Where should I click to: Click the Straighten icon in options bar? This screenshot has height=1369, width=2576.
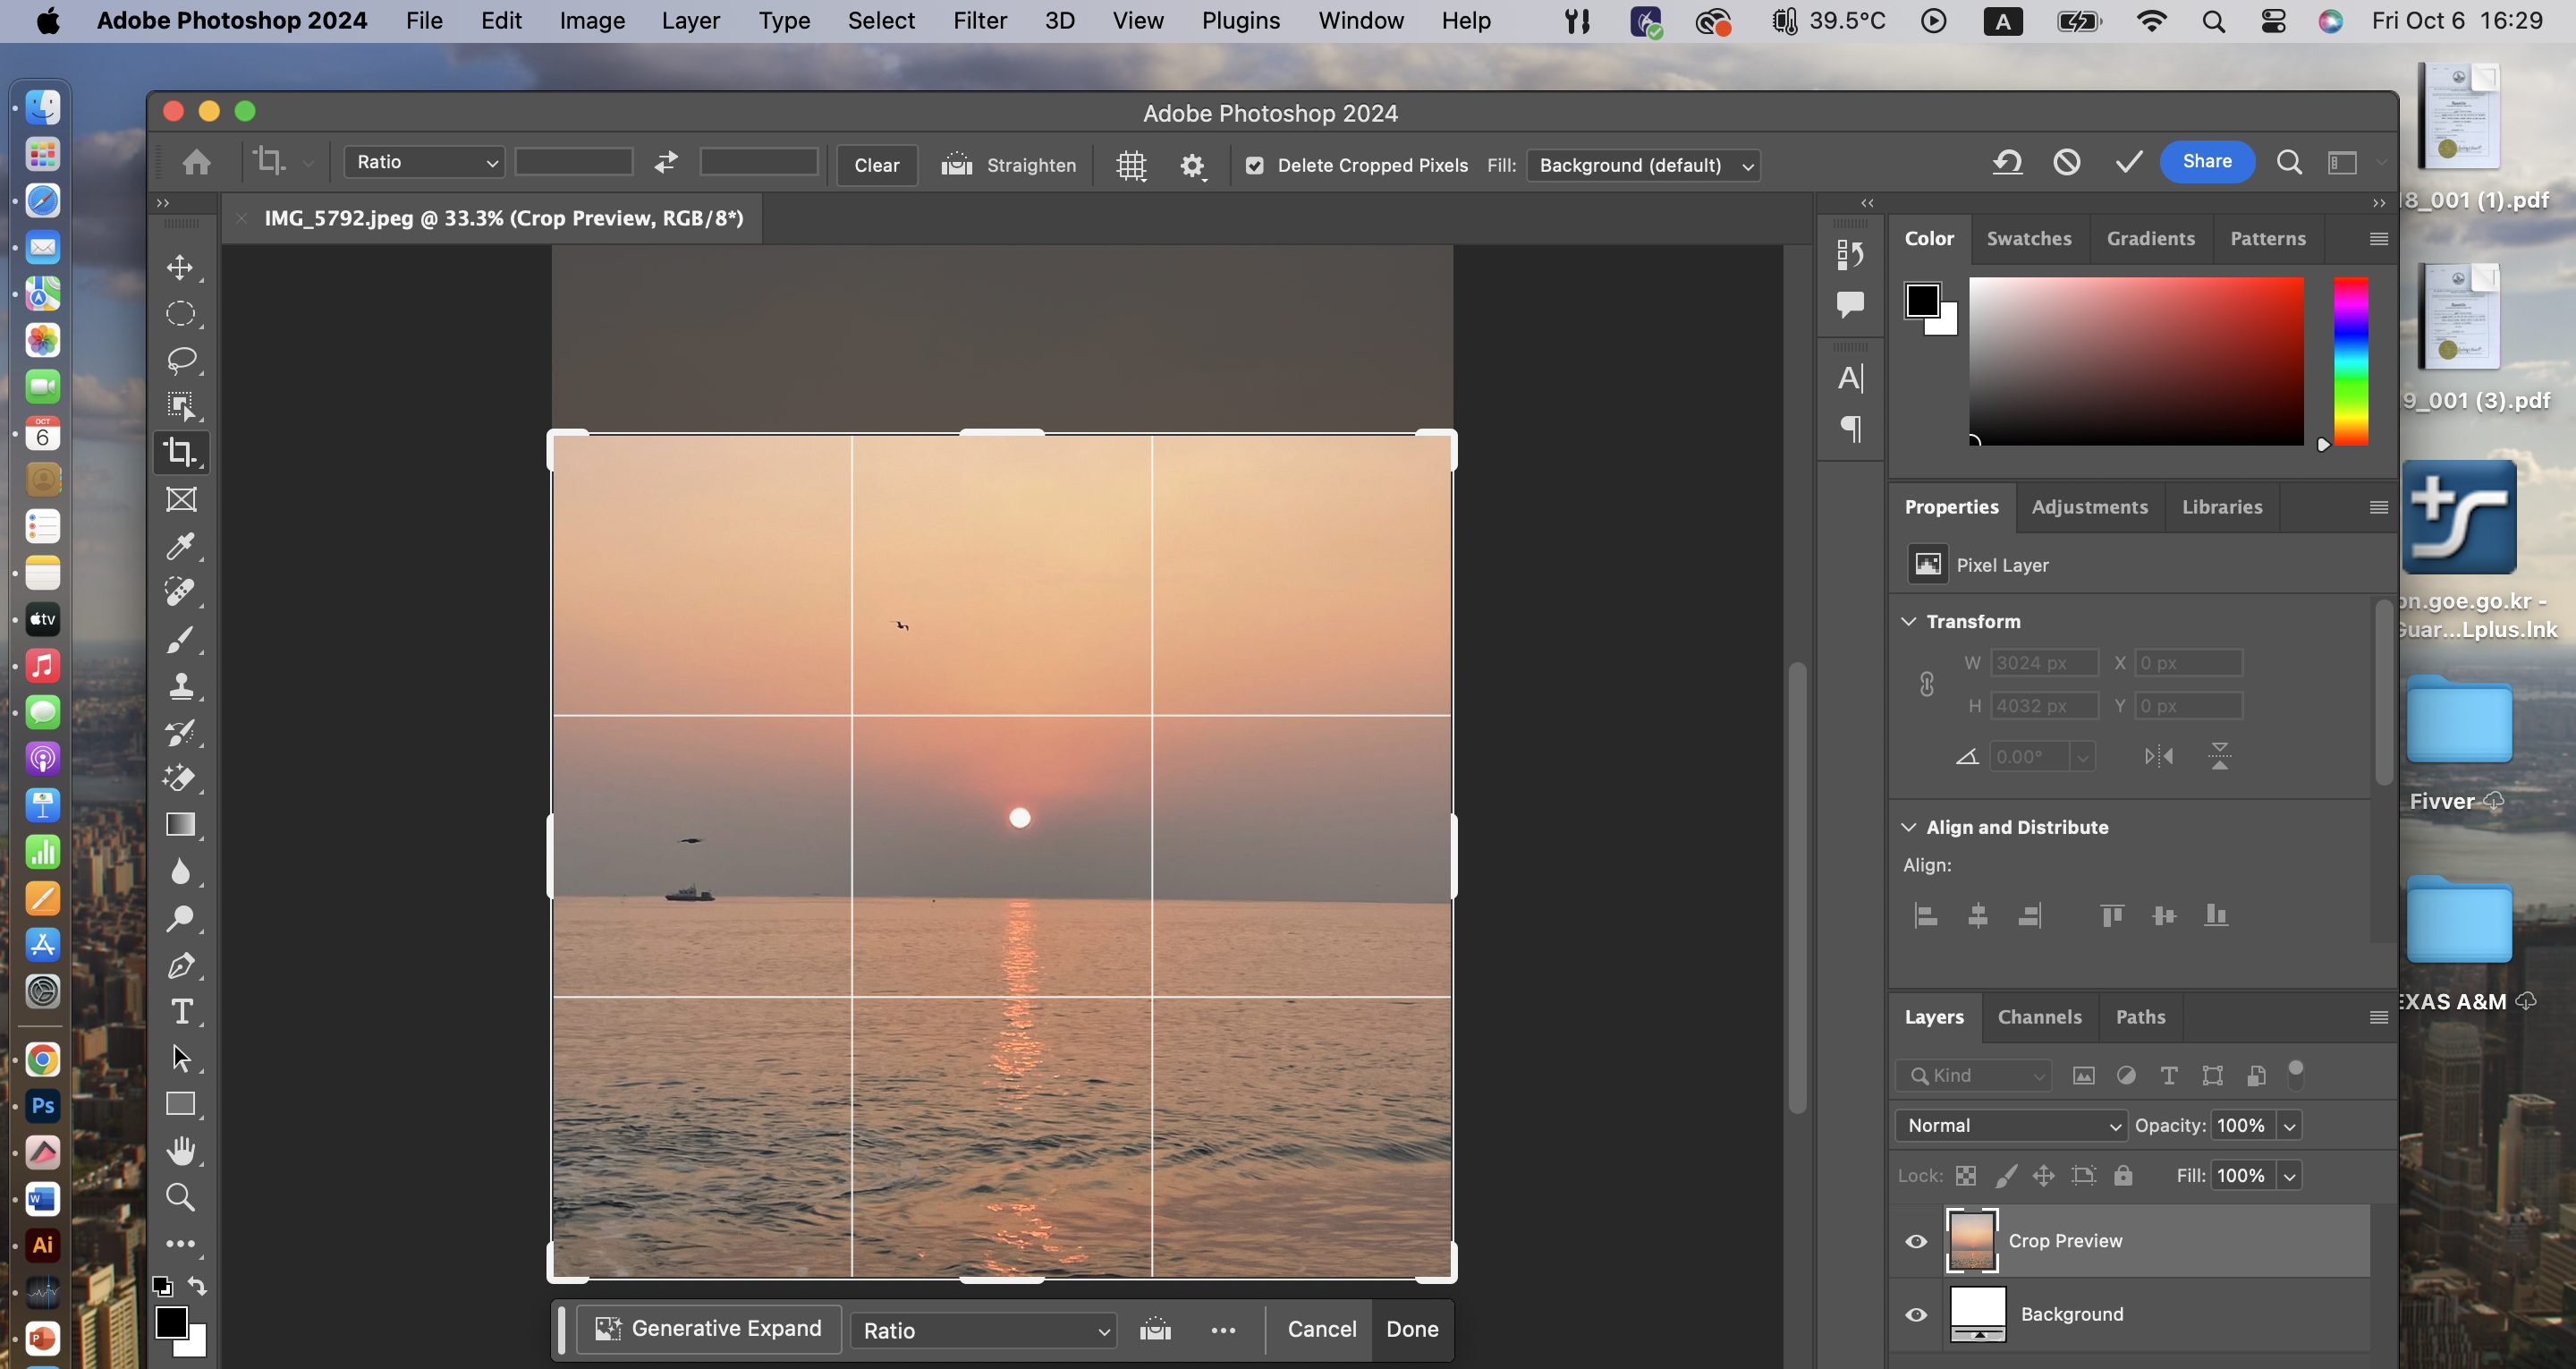[957, 164]
